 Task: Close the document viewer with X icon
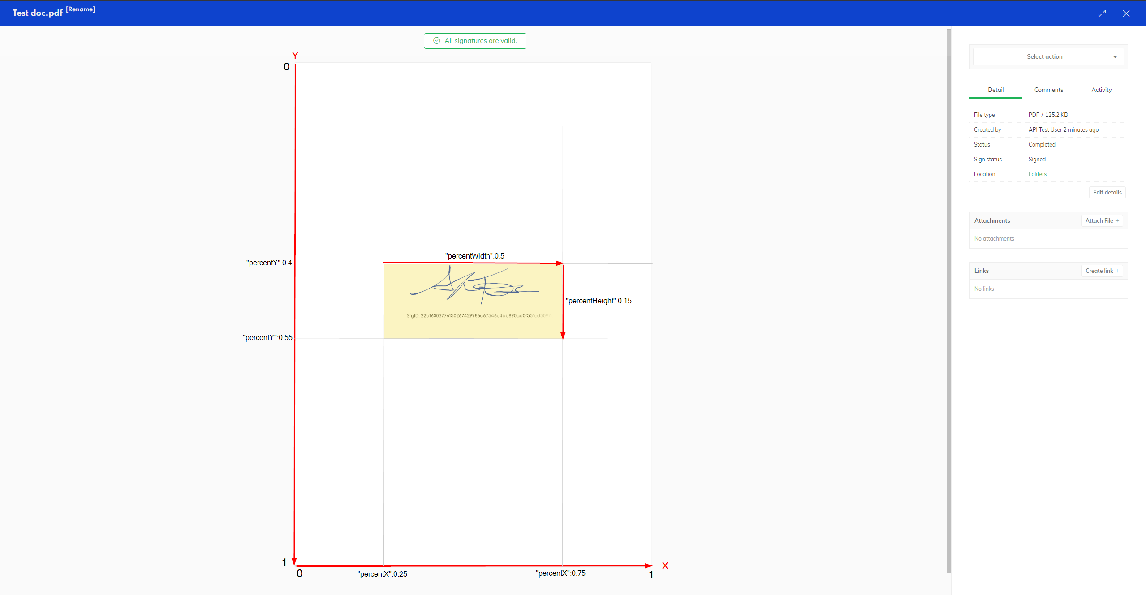1126,13
